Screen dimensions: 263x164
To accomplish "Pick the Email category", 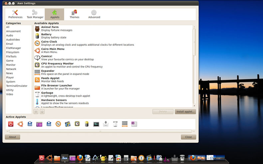I will coord(10,44).
